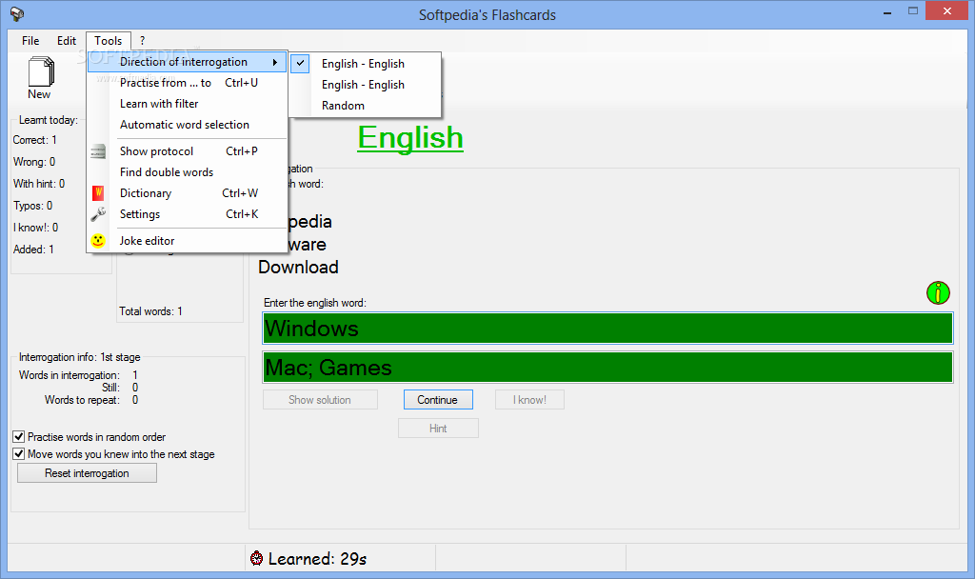Open the File menu
The image size is (975, 579).
click(30, 40)
